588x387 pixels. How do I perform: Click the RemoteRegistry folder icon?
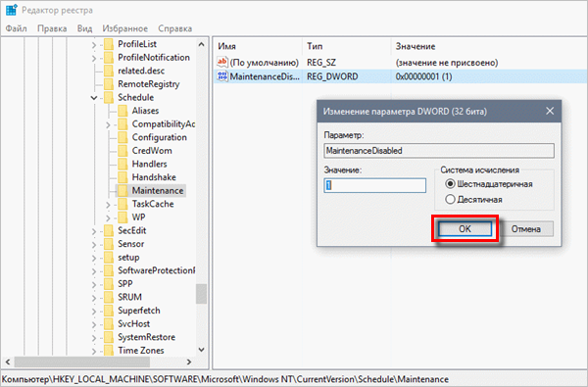109,84
